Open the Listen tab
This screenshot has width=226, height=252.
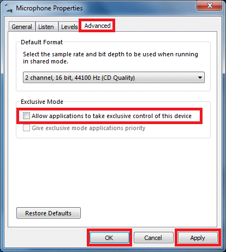point(46,27)
